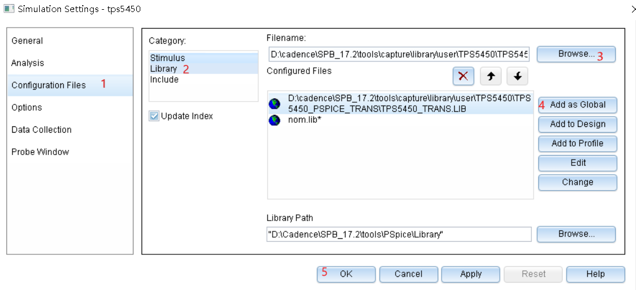
Task: Click the globe icon beside nom.lib*
Action: coord(275,120)
